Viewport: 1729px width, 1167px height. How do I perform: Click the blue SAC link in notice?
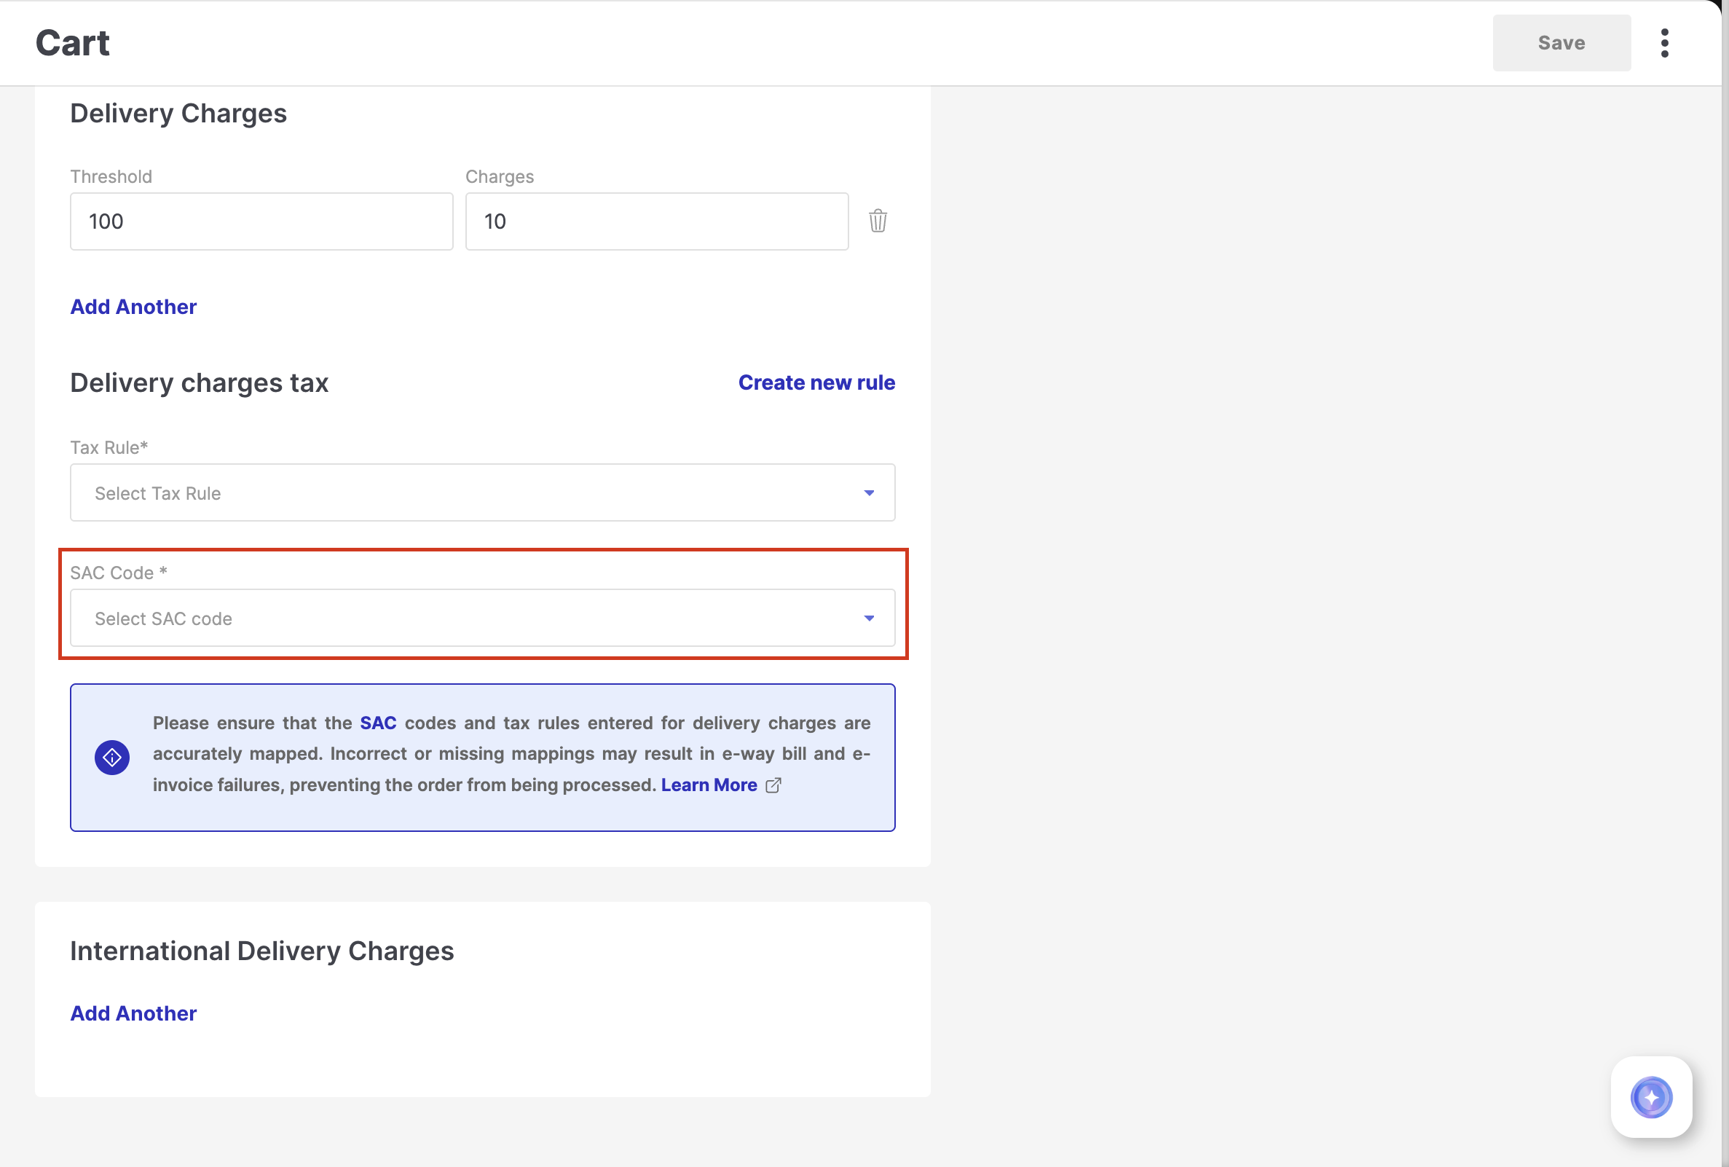coord(378,723)
